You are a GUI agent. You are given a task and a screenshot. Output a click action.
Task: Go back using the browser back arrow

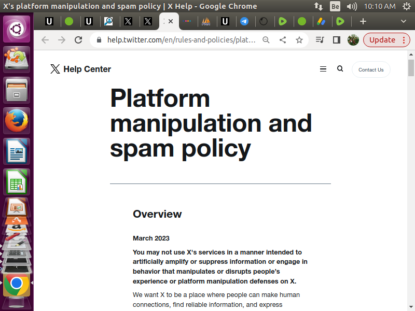tap(45, 40)
